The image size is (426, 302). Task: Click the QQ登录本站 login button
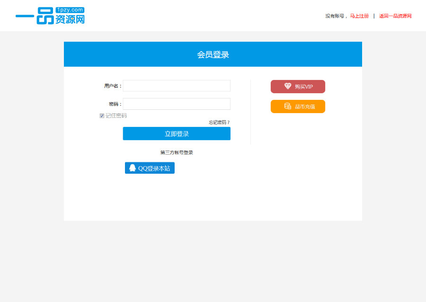coord(150,168)
